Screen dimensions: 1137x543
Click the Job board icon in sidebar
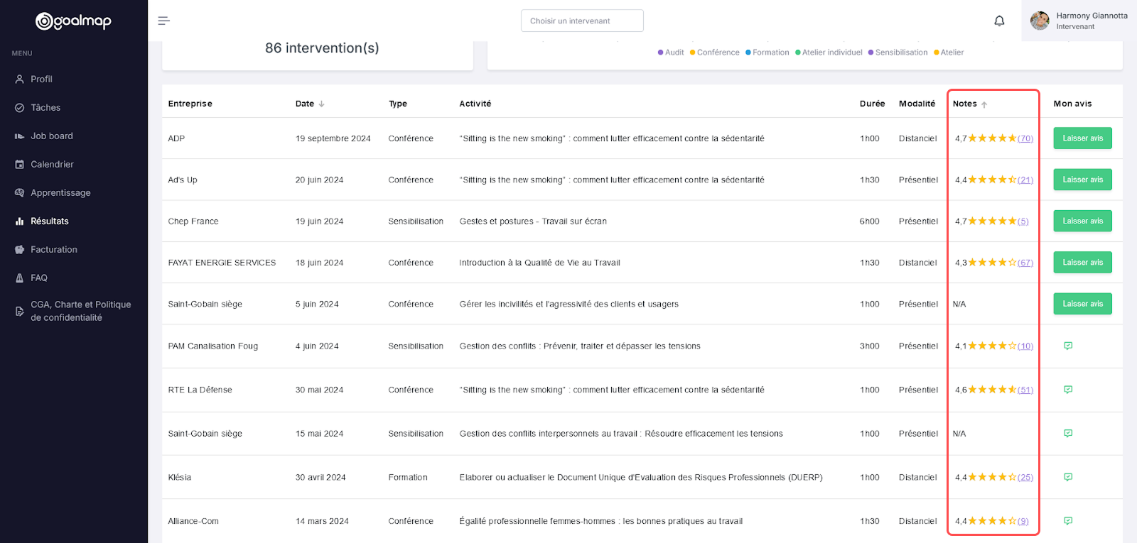pos(19,136)
